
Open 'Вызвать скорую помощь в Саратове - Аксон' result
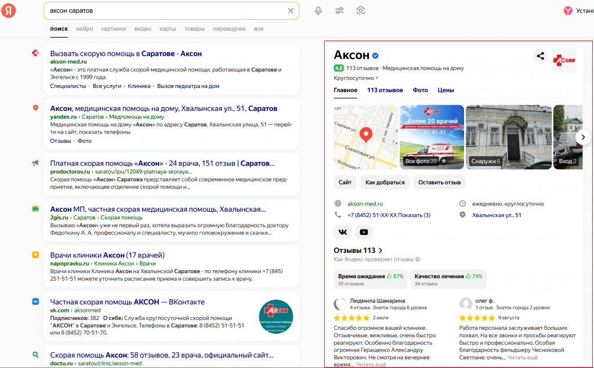pos(126,54)
